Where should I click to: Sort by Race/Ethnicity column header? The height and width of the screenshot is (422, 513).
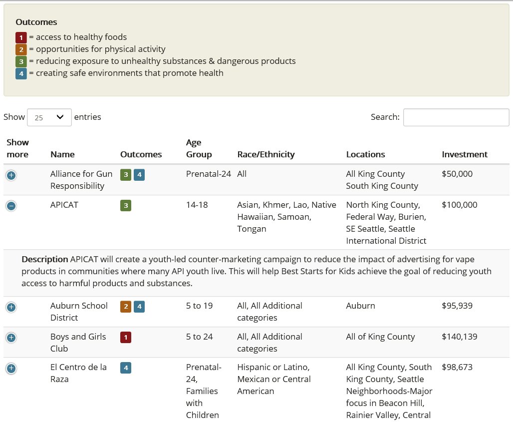coord(266,154)
